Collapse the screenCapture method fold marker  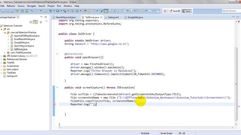coord(57,87)
